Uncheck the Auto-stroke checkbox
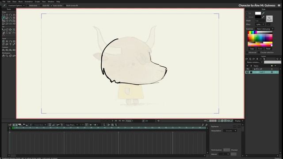The width and height of the screenshot is (283, 159). pyautogui.click(x=52, y=6)
